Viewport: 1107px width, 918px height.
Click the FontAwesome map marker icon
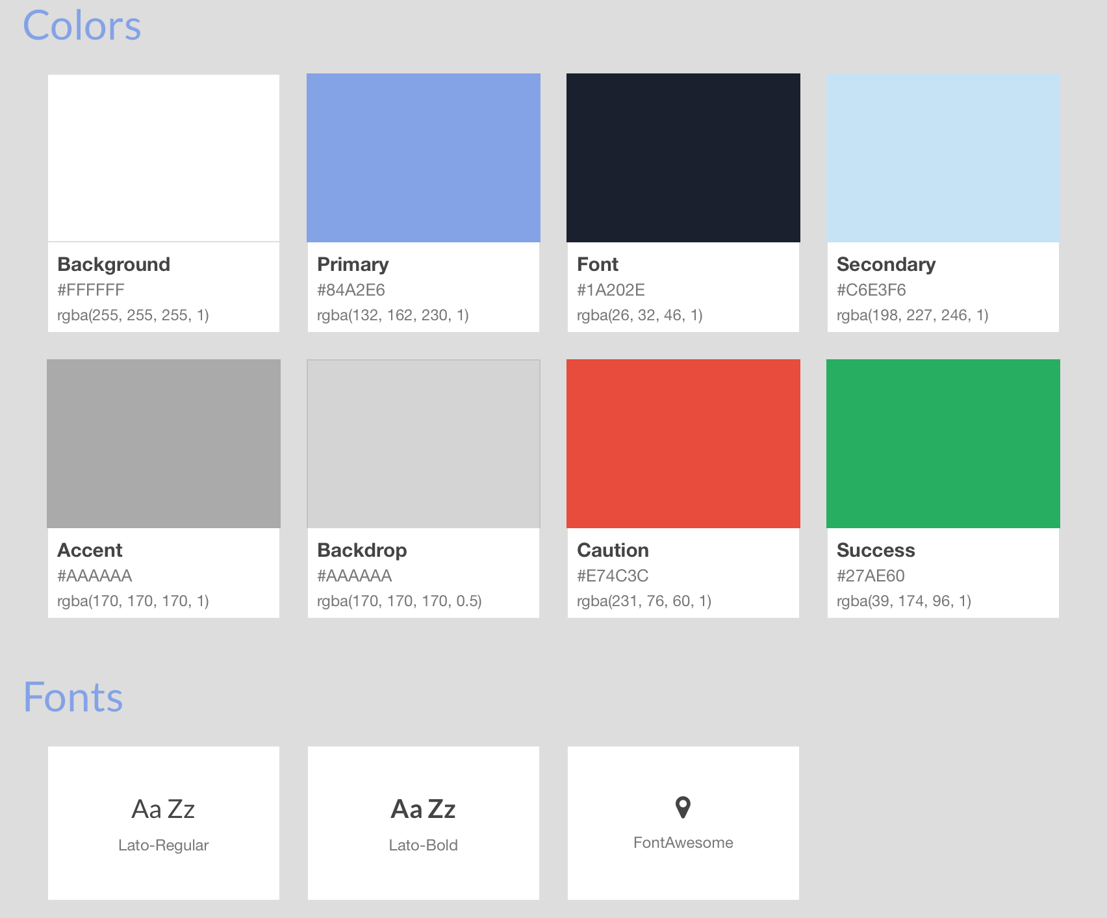(683, 808)
